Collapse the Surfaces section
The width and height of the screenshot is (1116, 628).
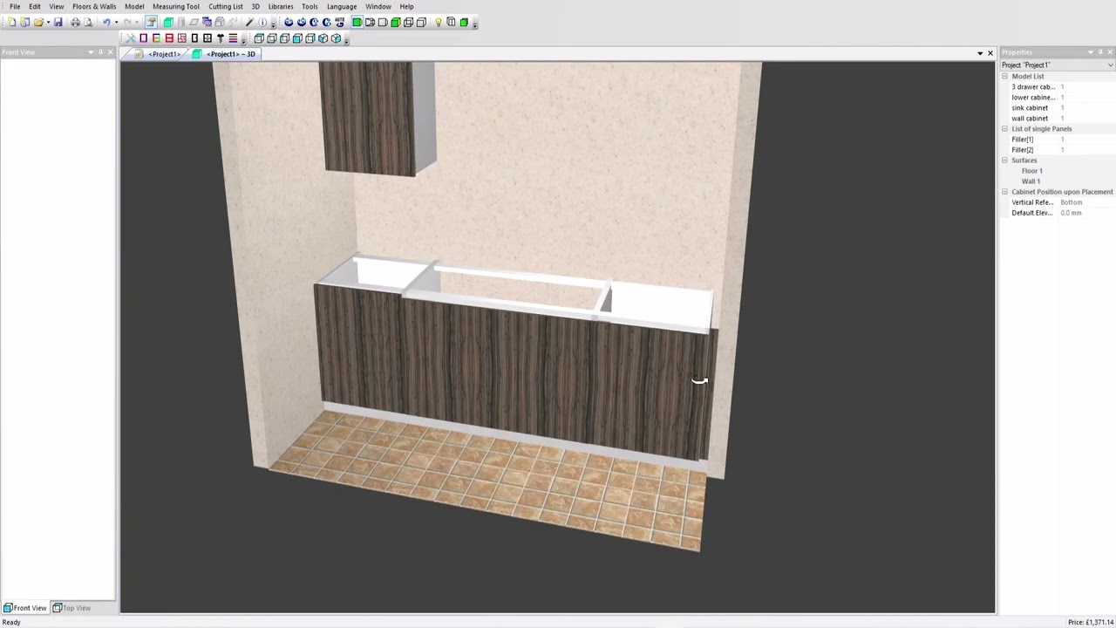1004,160
